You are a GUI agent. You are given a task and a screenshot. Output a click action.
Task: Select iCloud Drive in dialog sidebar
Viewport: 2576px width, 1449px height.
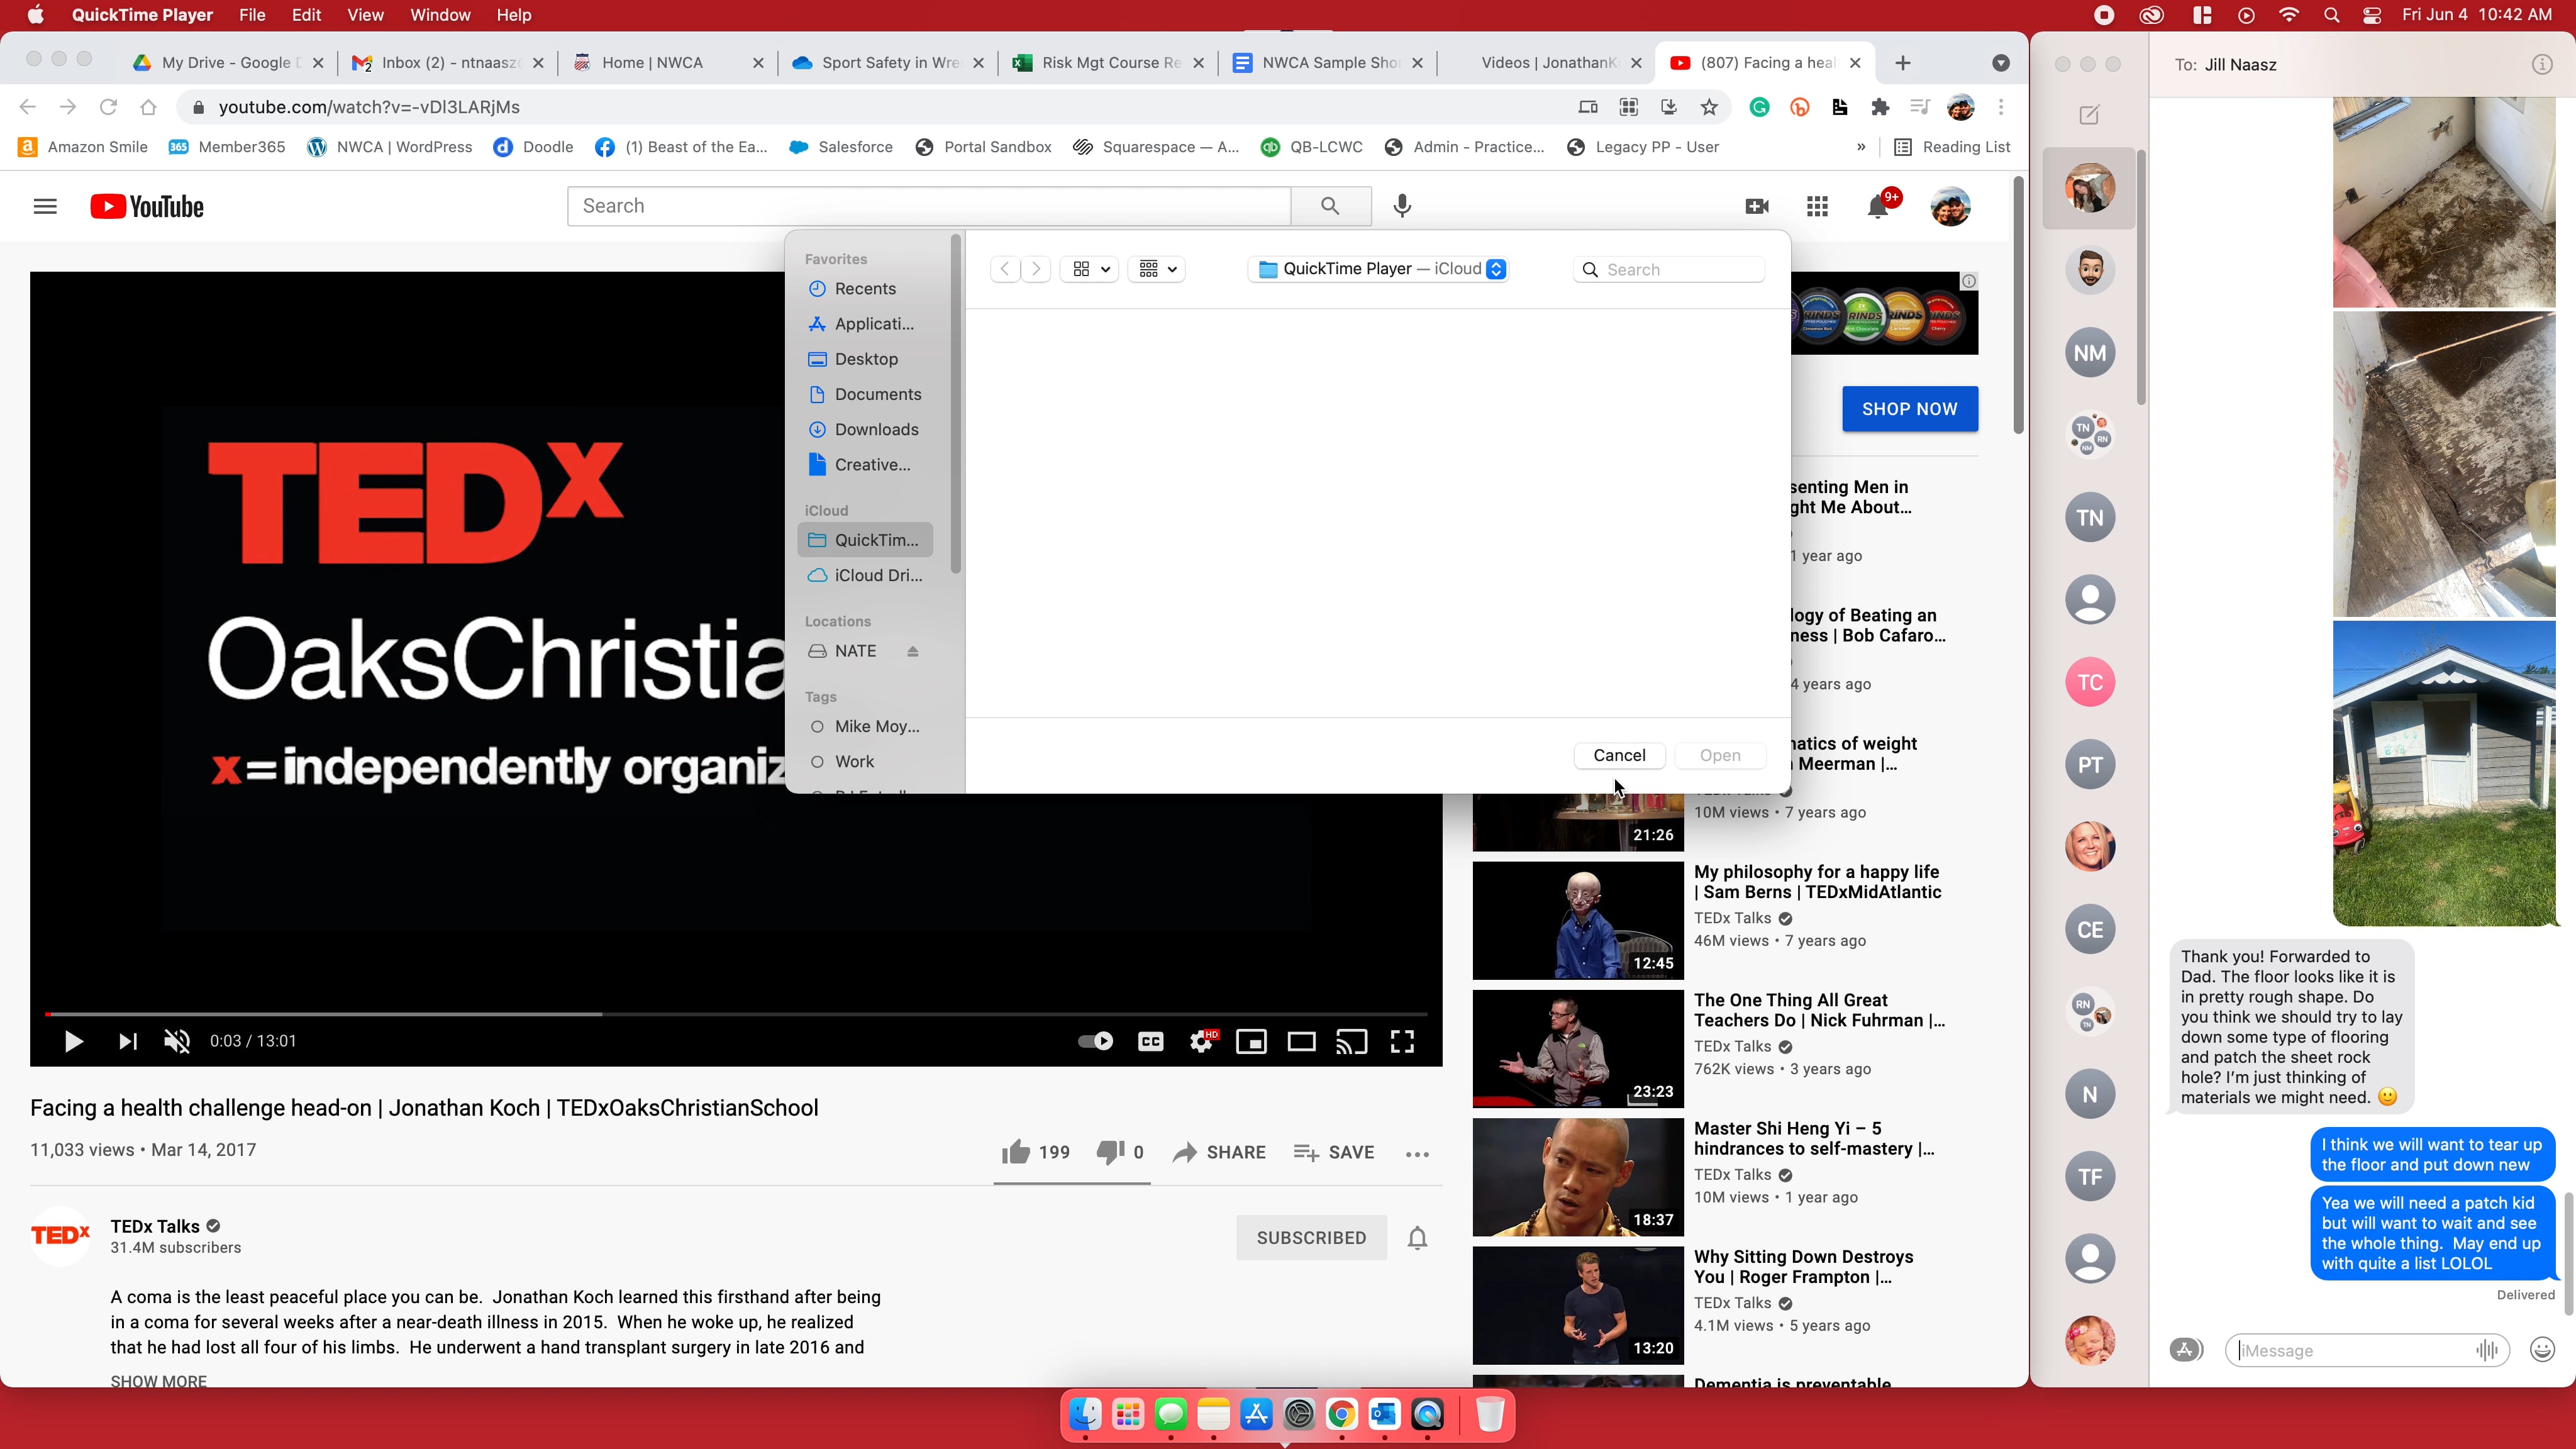point(865,575)
